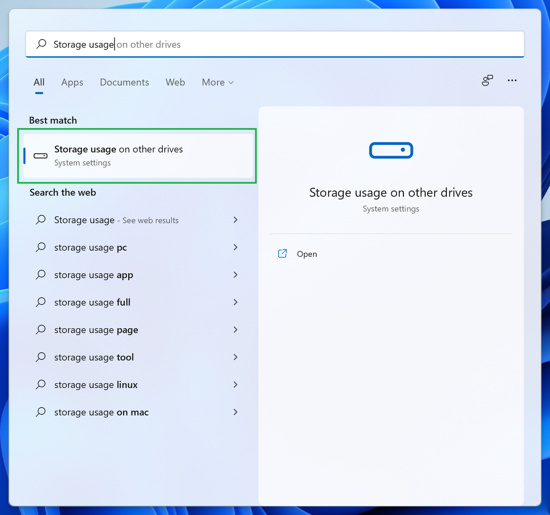
Task: Click the user account icon at top right
Action: pyautogui.click(x=487, y=80)
